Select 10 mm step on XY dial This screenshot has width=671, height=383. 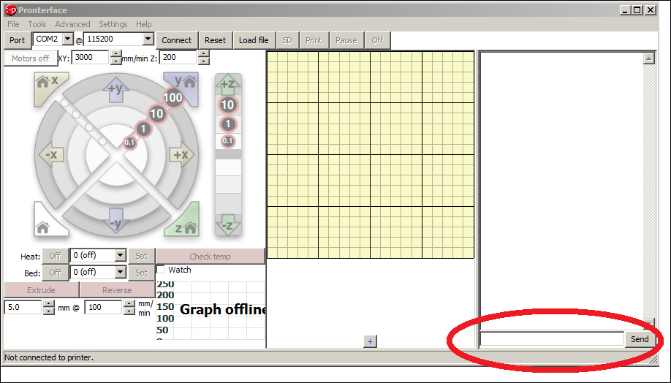pyautogui.click(x=157, y=113)
